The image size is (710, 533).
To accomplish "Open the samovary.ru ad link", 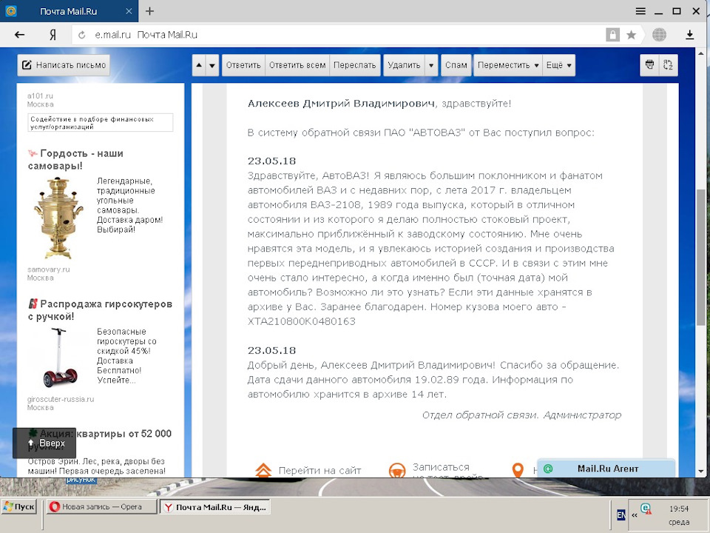I will pos(49,269).
